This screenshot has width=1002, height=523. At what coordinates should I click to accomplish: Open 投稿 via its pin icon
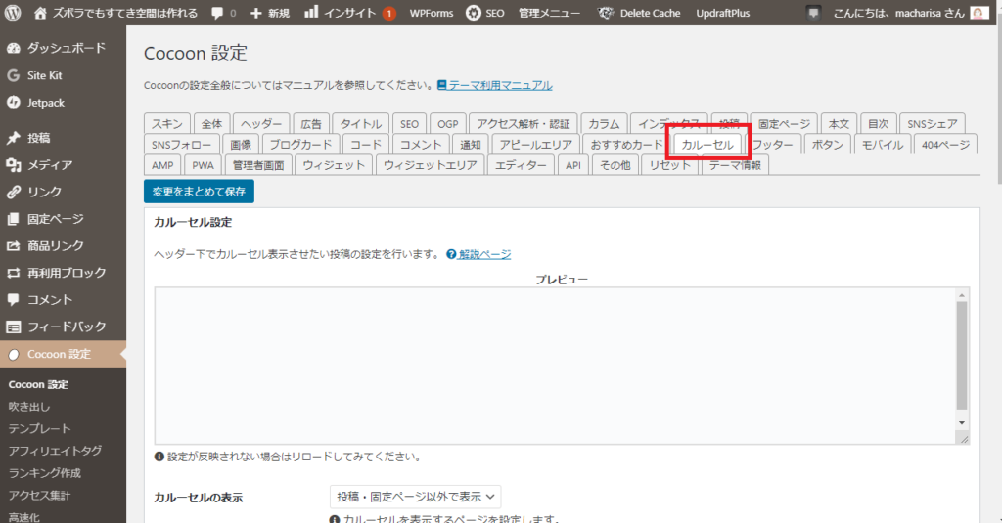pos(14,138)
